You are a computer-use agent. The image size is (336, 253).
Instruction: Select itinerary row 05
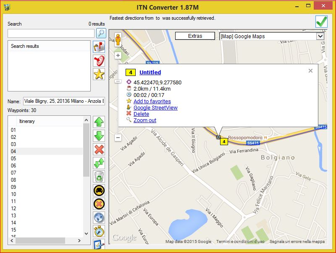(45, 159)
